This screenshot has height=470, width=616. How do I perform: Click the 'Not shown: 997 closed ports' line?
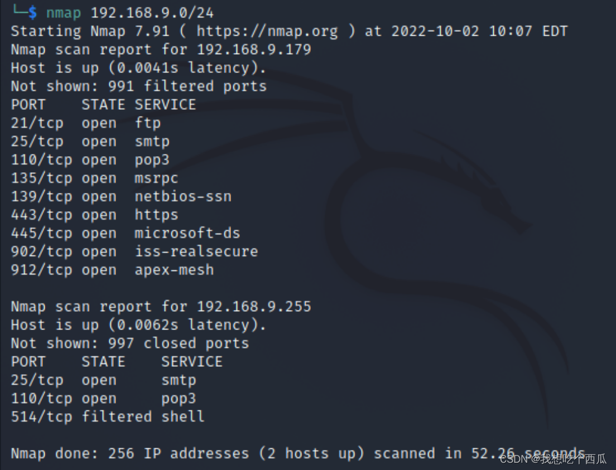pos(130,343)
